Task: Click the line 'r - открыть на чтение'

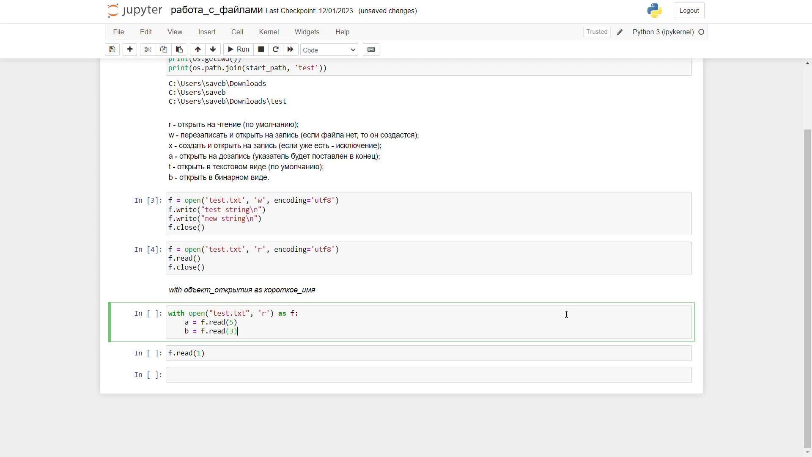Action: point(233,125)
